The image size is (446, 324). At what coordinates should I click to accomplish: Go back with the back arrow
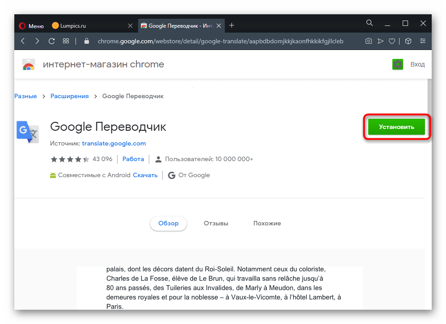[23, 41]
